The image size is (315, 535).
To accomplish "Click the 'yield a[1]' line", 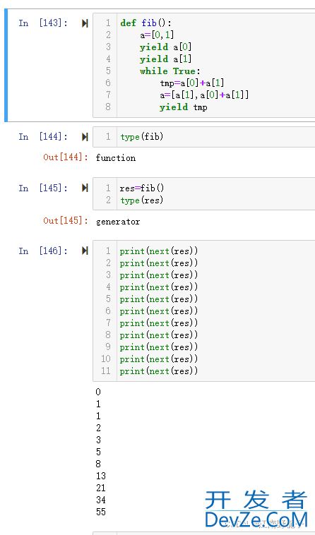I will pos(165,59).
